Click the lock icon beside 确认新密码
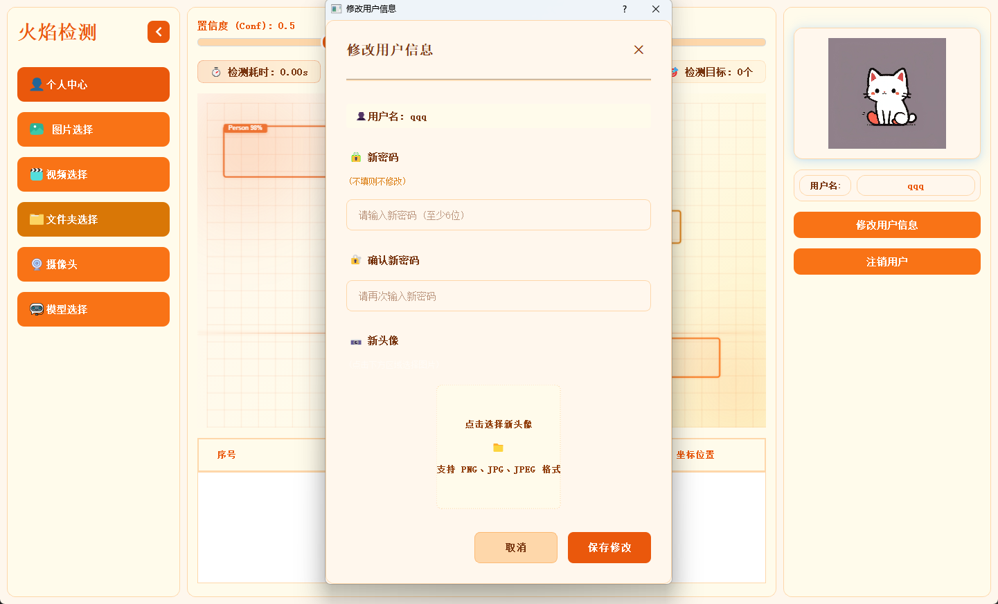The image size is (998, 604). [x=355, y=260]
